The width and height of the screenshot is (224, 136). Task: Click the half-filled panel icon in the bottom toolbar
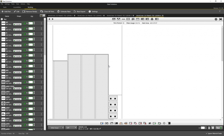point(169,123)
